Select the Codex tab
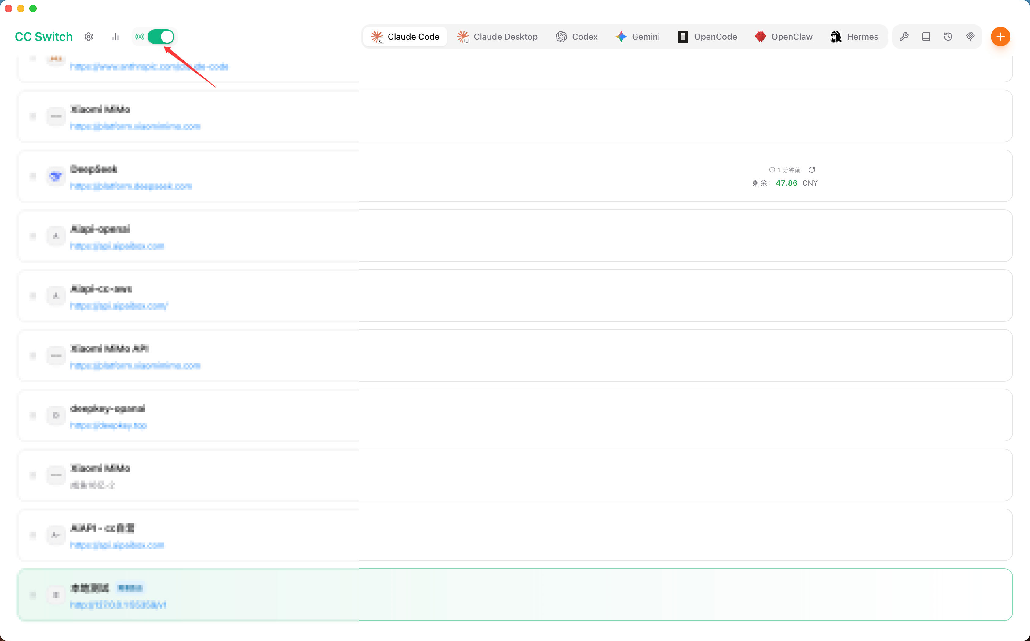Viewport: 1030px width, 641px height. [577, 37]
